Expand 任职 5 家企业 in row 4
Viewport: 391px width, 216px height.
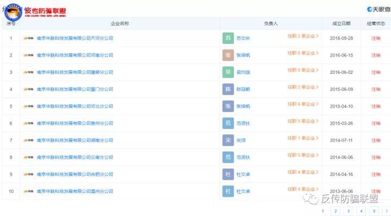coord(303,87)
